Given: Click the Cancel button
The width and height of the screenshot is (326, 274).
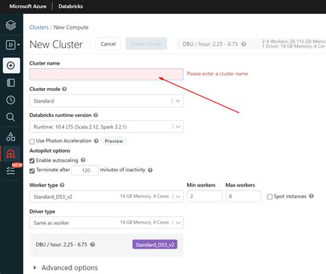Looking at the screenshot, I should pyautogui.click(x=108, y=44).
